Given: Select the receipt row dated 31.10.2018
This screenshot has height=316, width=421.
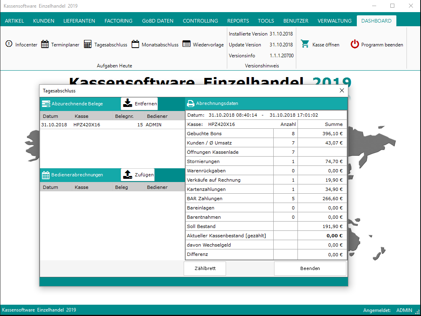Looking at the screenshot, I should (x=101, y=125).
